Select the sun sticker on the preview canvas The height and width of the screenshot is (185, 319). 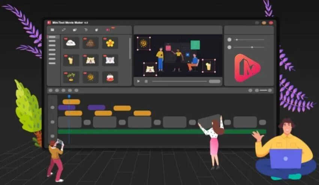pyautogui.click(x=144, y=44)
